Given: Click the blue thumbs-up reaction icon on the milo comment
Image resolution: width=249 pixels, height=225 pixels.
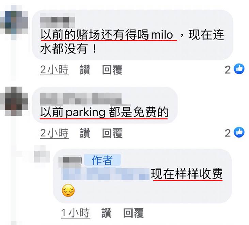Looking at the screenshot, I should click(239, 69).
